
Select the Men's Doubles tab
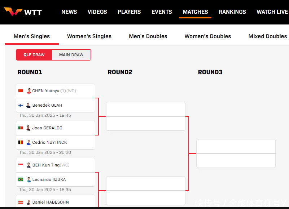pyautogui.click(x=148, y=36)
